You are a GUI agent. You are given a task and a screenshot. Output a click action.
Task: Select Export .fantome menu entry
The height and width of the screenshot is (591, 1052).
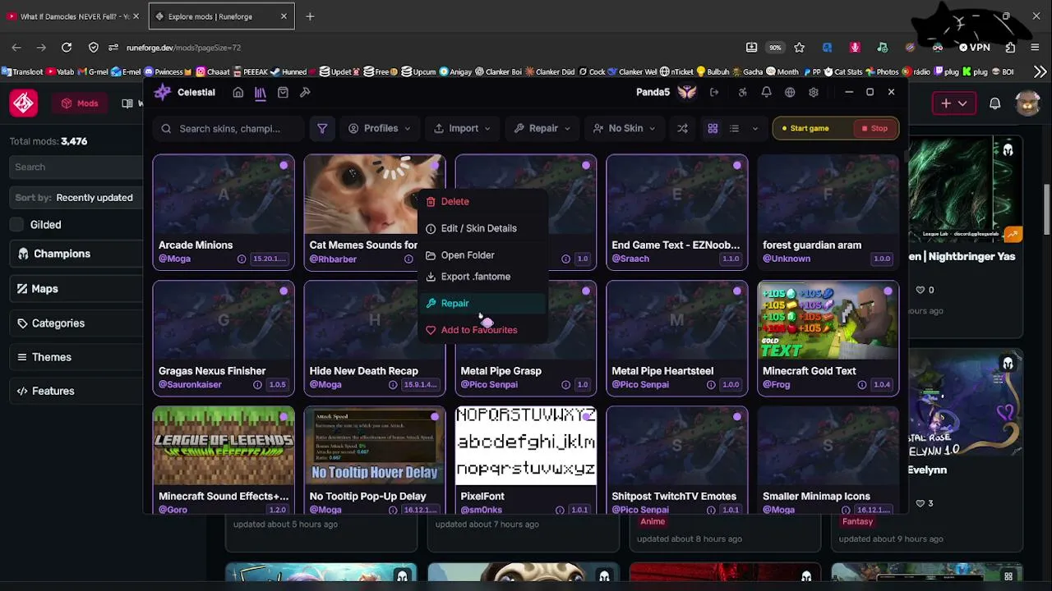tap(482, 277)
